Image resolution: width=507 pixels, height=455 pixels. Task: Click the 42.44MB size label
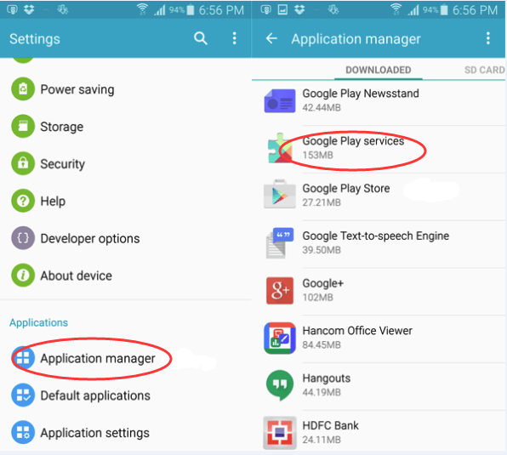pos(322,108)
